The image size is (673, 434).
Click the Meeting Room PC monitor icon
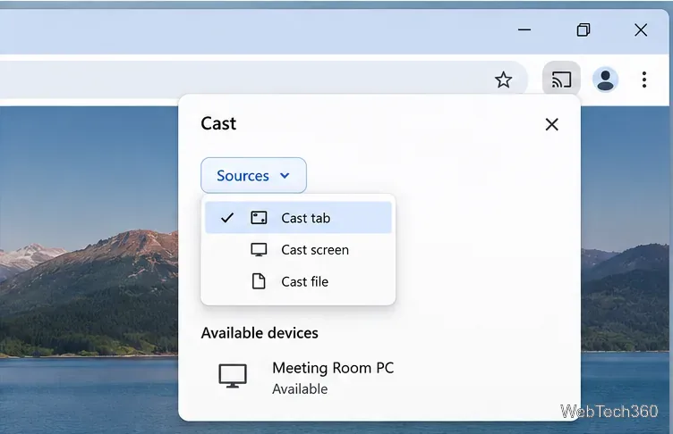[233, 376]
